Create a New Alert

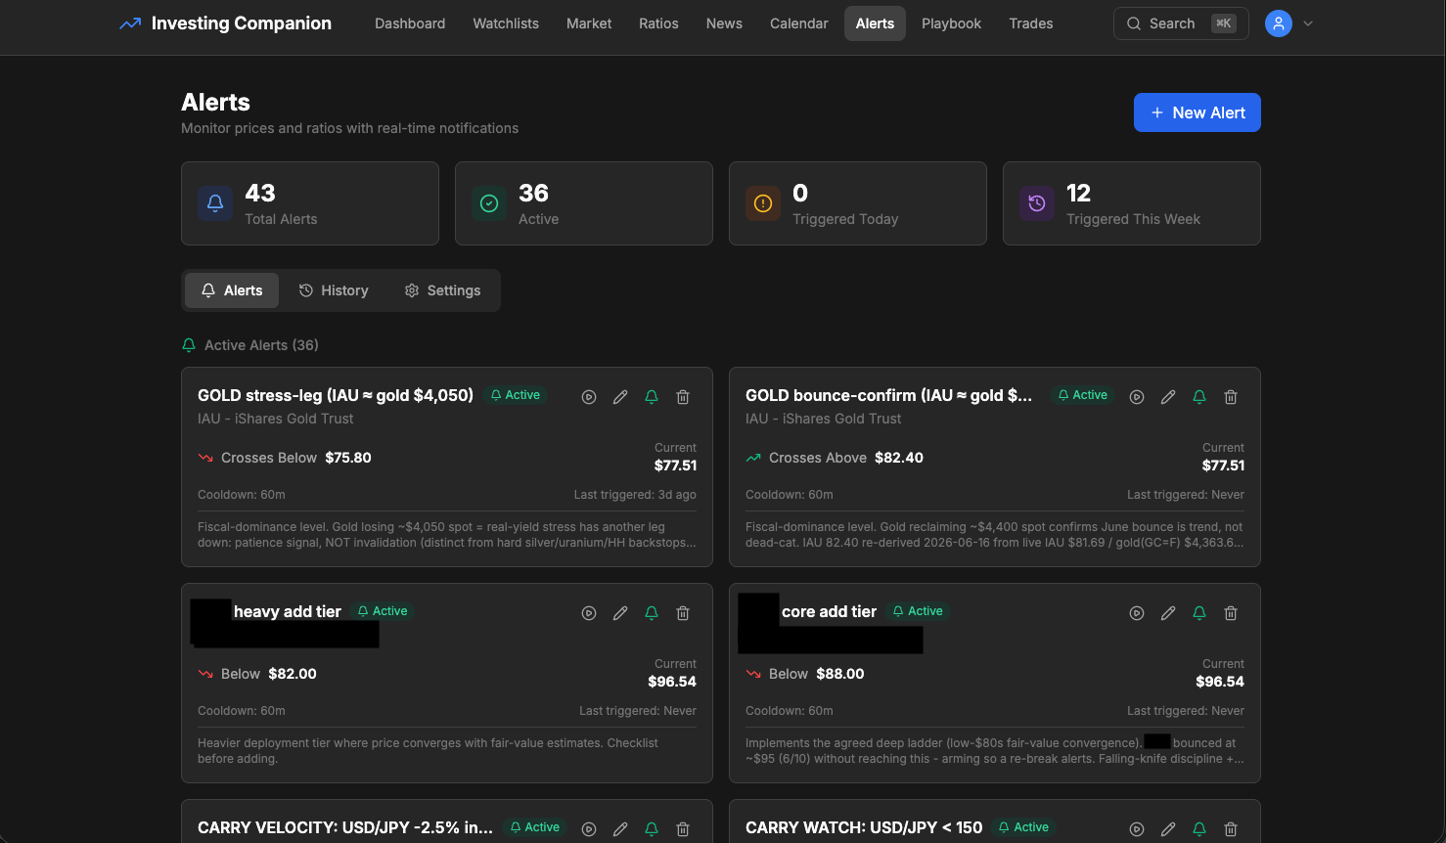[1197, 112]
